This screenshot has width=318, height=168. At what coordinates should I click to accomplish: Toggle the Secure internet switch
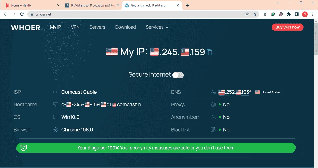[x=178, y=75]
